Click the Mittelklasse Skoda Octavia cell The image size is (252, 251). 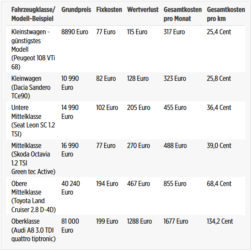(x=33, y=159)
